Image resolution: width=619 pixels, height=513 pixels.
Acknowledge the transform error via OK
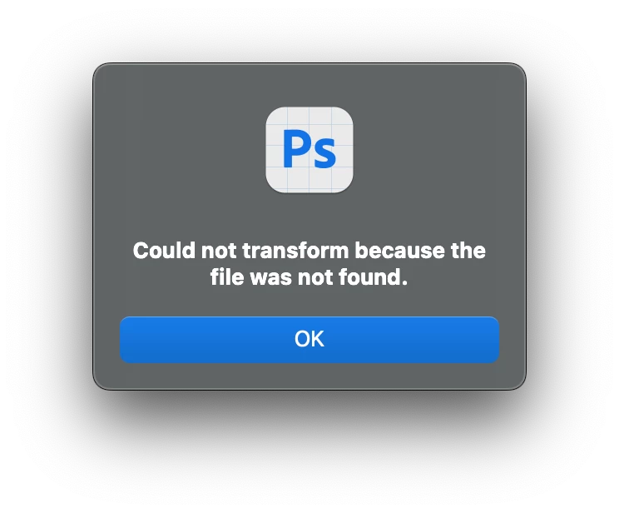309,340
